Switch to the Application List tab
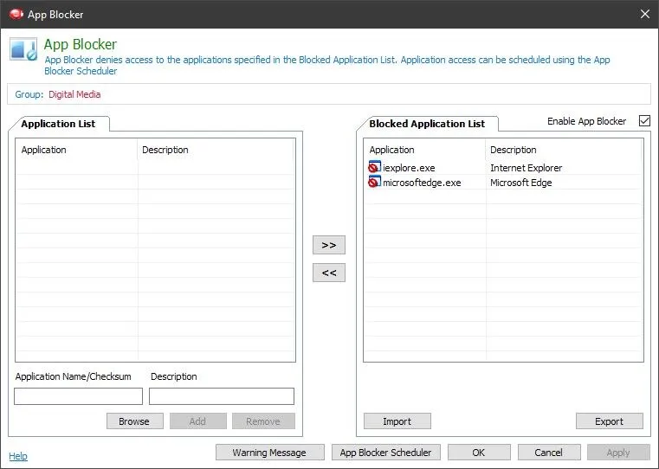Image resolution: width=659 pixels, height=469 pixels. point(58,124)
